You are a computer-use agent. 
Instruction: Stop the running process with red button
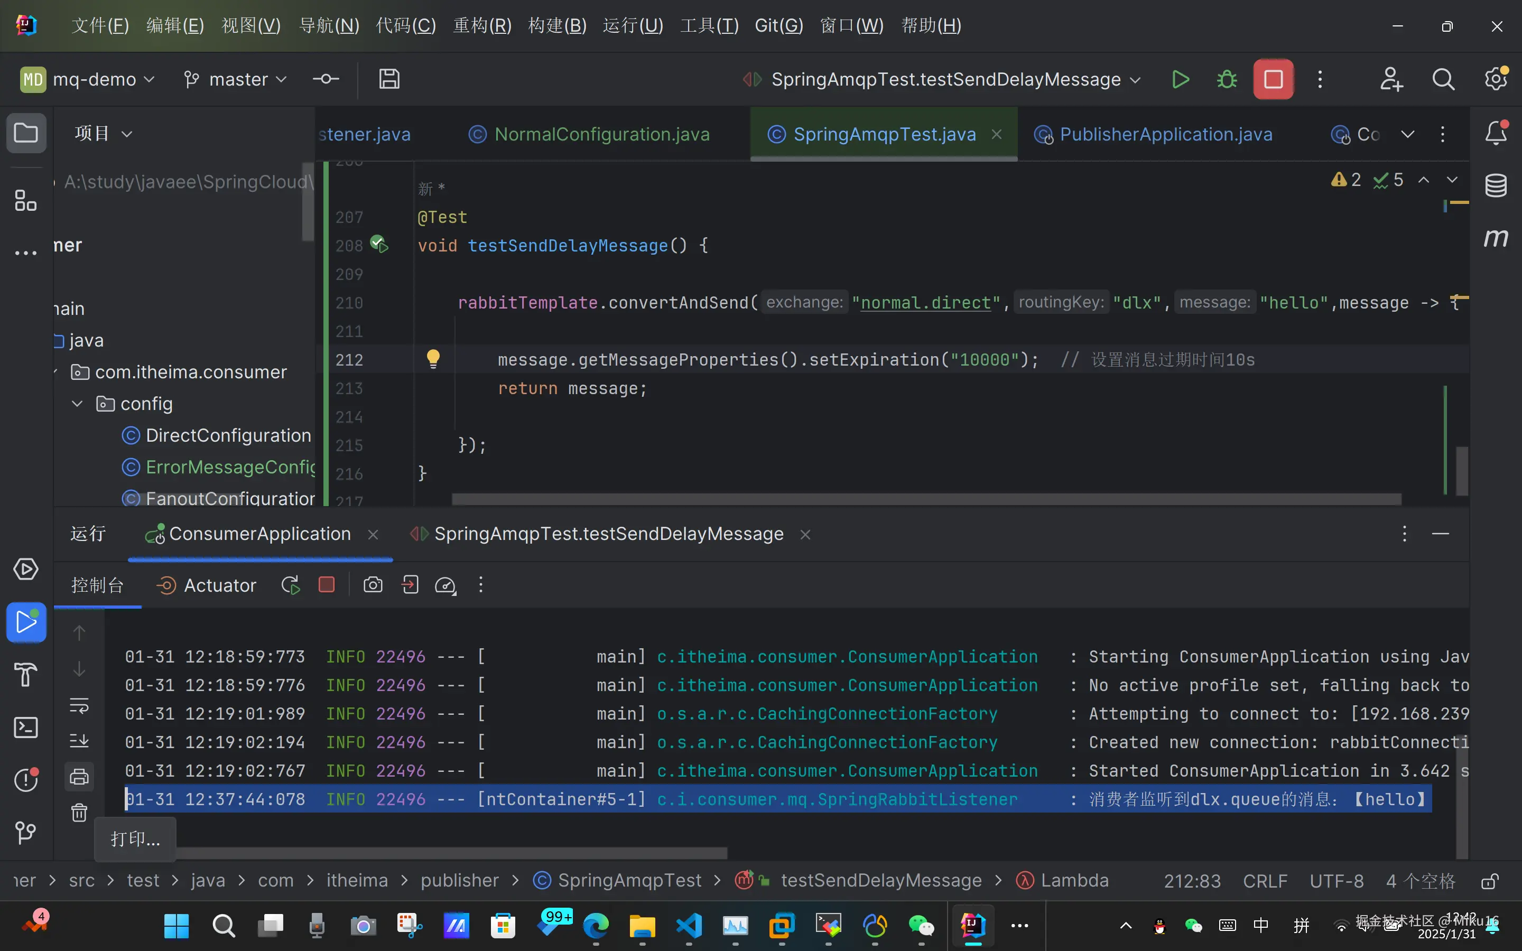1273,80
